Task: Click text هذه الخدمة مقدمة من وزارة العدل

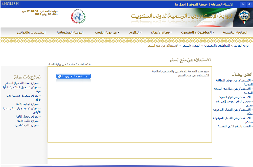Action: click(x=69, y=64)
